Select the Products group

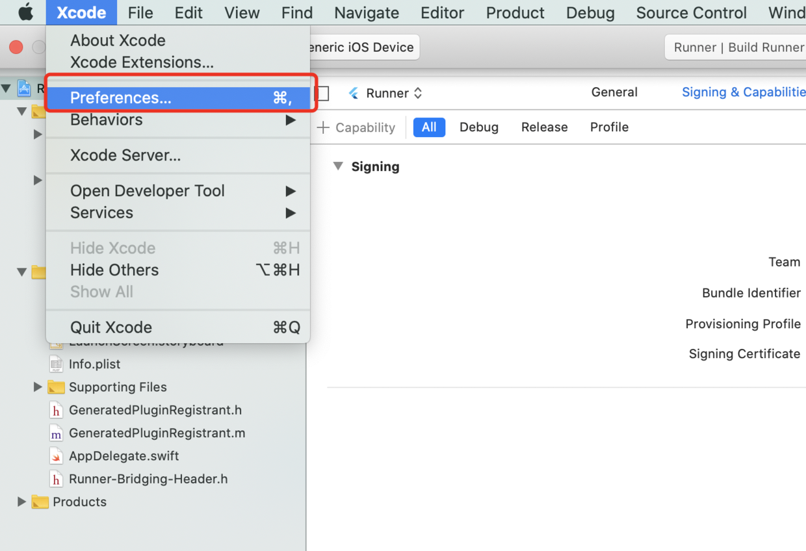(x=79, y=502)
